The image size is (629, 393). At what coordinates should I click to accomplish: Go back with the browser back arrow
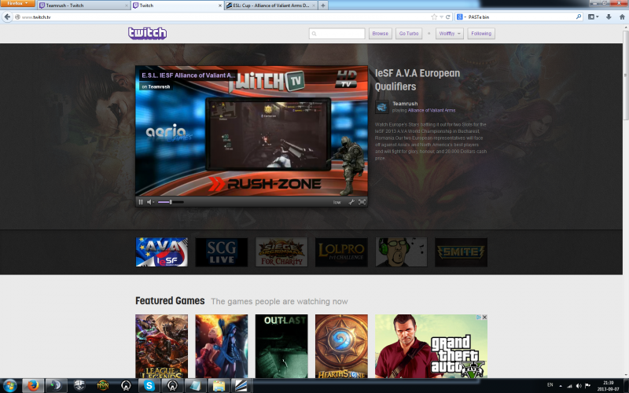coord(7,17)
